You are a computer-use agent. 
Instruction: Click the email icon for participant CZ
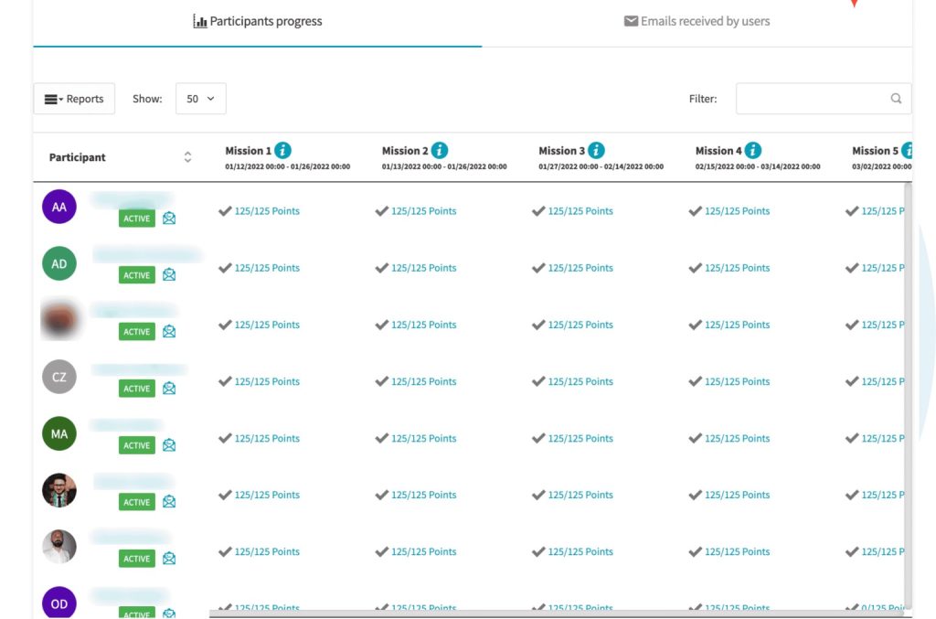(x=169, y=388)
